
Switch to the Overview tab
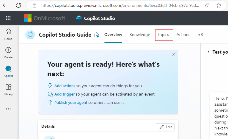coord(113,35)
